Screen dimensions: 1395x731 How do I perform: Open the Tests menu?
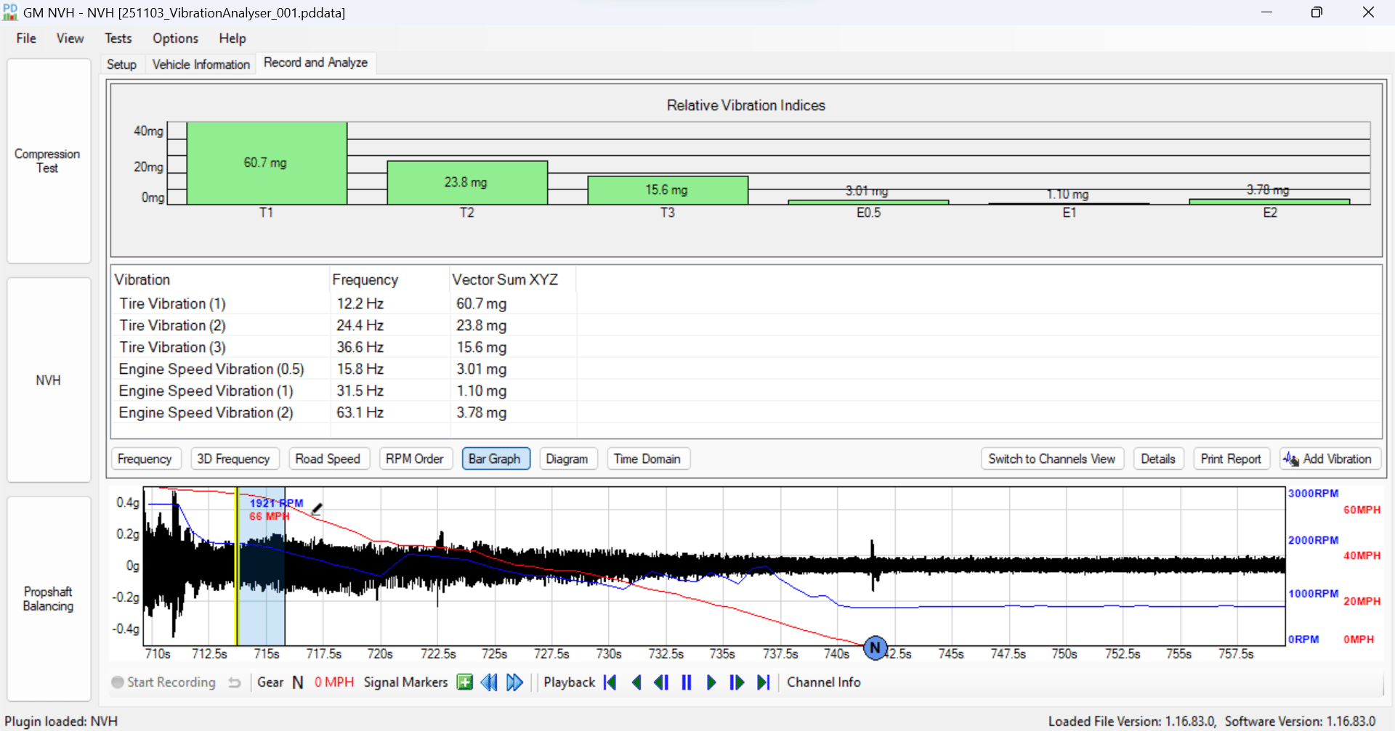pyautogui.click(x=118, y=38)
